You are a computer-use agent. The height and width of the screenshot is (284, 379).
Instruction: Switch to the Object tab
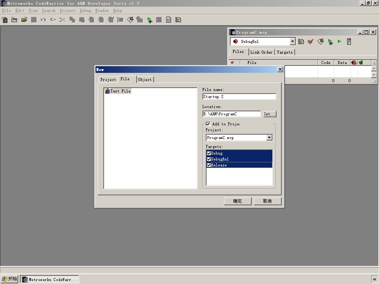tap(145, 80)
